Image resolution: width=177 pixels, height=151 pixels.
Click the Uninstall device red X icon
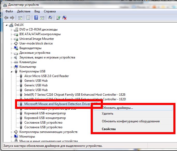[64, 18]
